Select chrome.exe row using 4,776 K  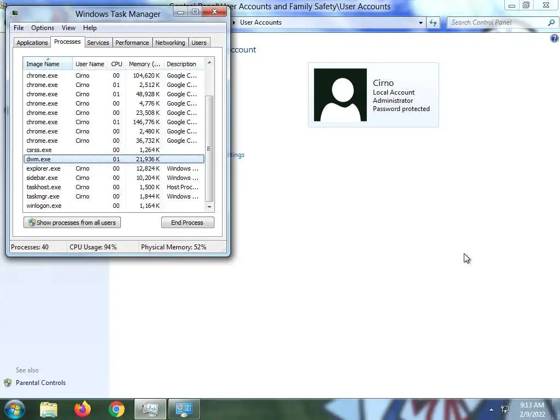pyautogui.click(x=114, y=103)
